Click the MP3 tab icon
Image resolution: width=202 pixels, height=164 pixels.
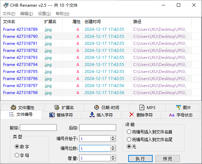tap(142, 108)
